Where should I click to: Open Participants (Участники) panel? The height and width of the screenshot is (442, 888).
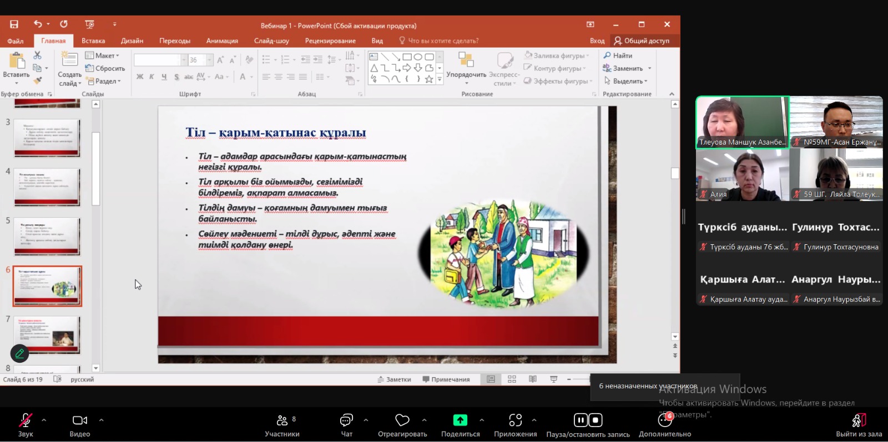(282, 420)
